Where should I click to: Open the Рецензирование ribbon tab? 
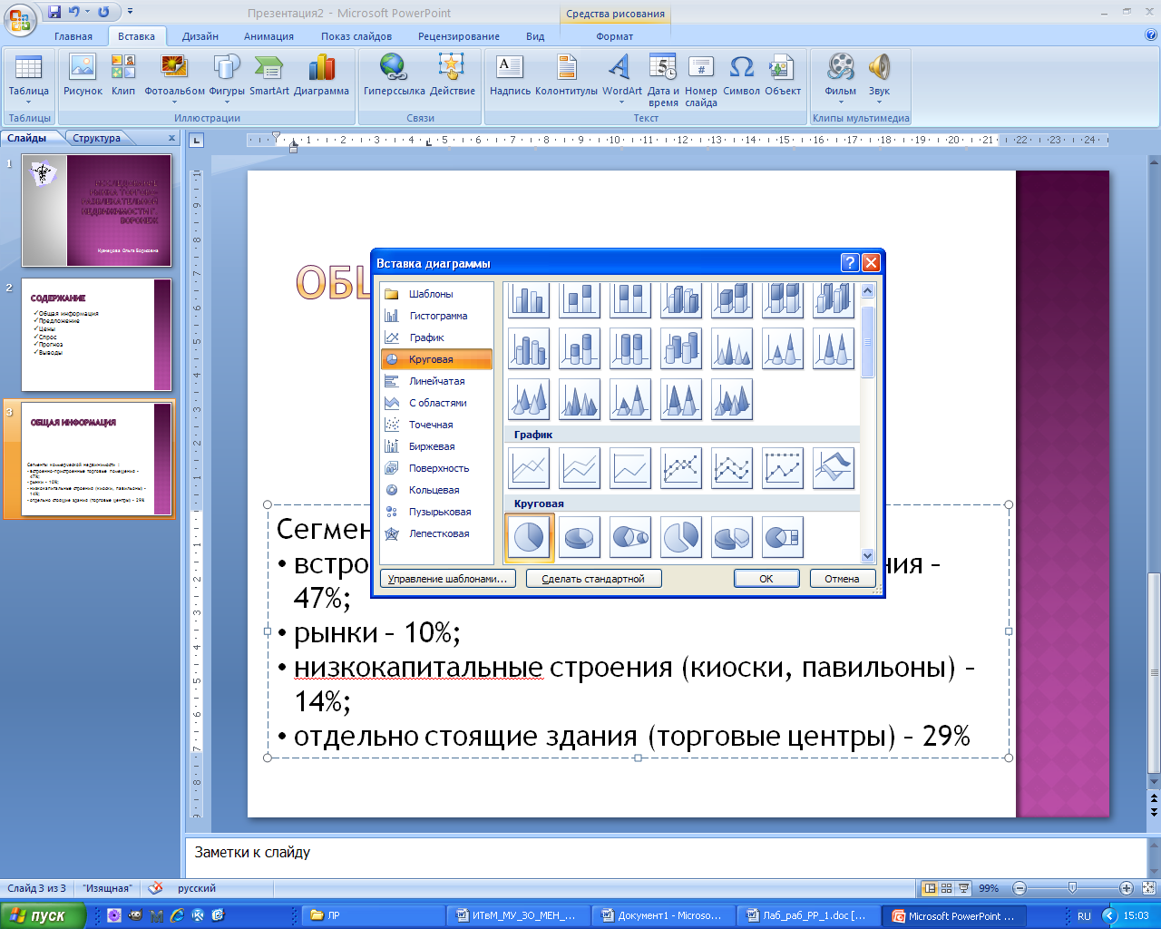coord(459,36)
